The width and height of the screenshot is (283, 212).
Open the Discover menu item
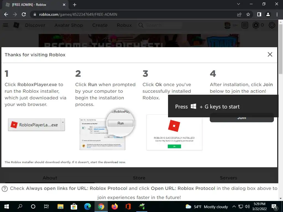point(35,25)
